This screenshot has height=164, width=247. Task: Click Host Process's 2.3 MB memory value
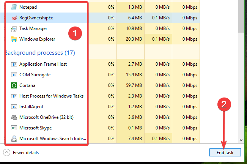tap(135, 96)
